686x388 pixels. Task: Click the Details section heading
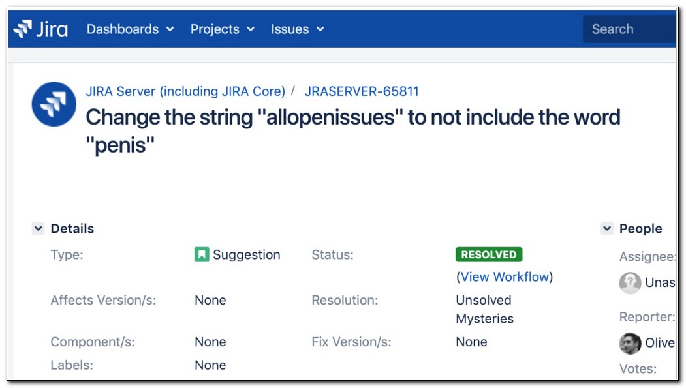[72, 229]
